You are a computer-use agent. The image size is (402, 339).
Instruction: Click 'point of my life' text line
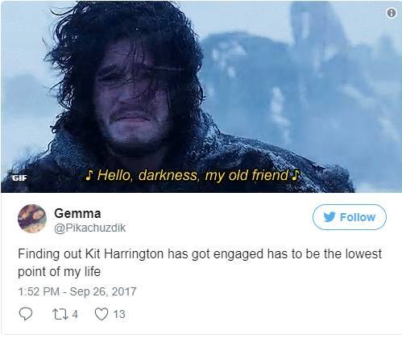point(59,272)
